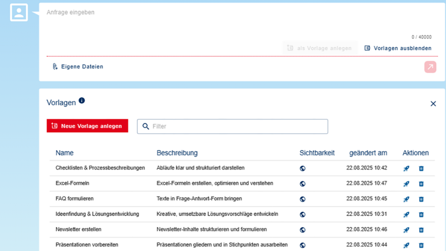Sort by the geändert am column header

[x=368, y=153]
